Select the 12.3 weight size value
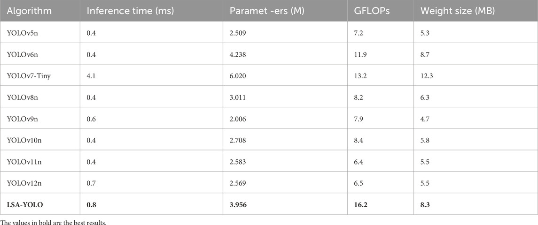Image resolution: width=538 pixels, height=225 pixels. (429, 76)
